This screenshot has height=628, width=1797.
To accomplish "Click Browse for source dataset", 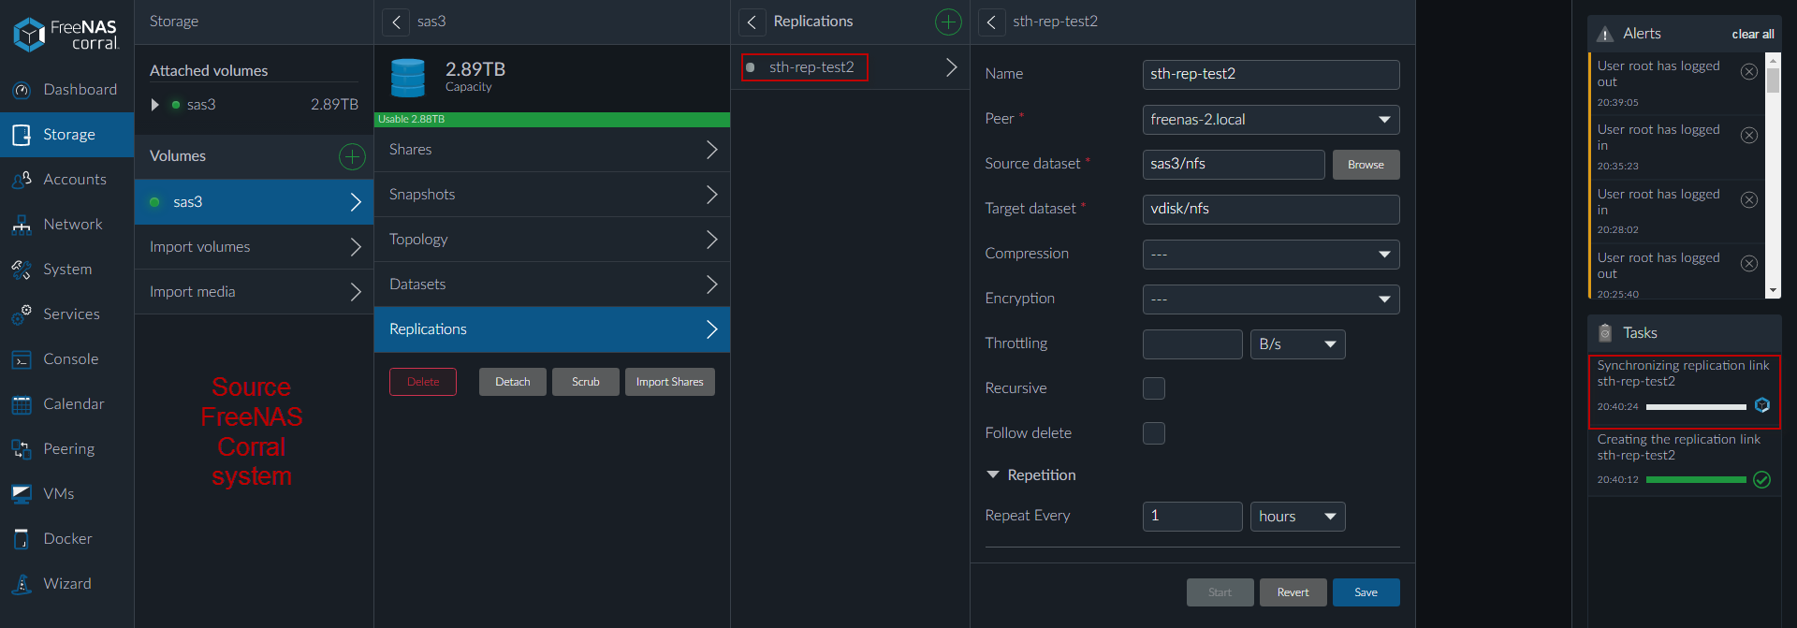I will coord(1366,165).
